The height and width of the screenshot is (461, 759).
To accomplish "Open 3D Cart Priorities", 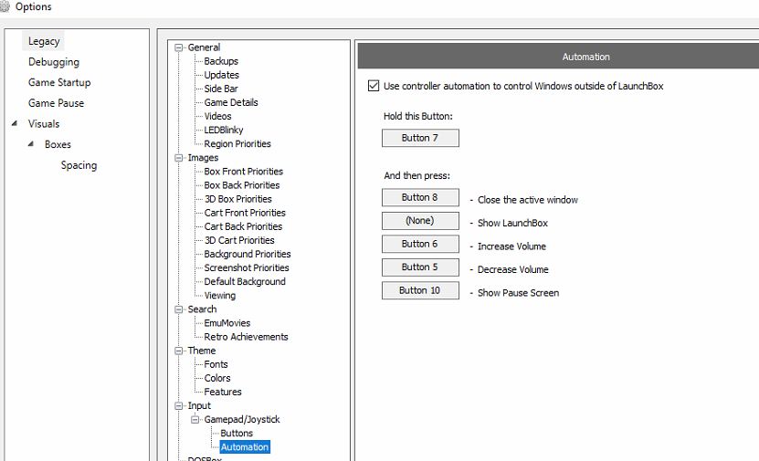I will click(239, 240).
